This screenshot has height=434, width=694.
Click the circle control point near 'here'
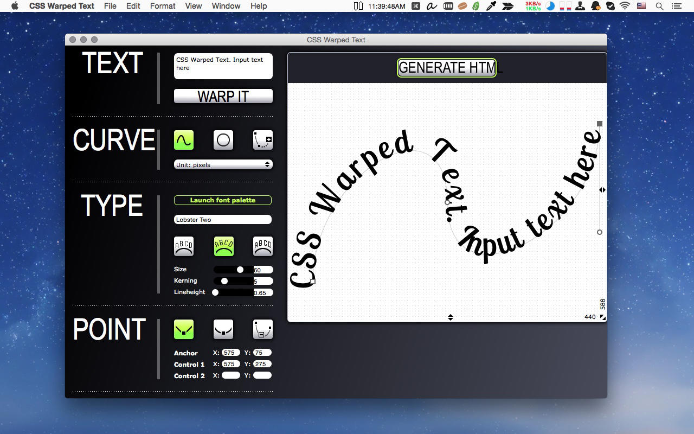point(600,232)
